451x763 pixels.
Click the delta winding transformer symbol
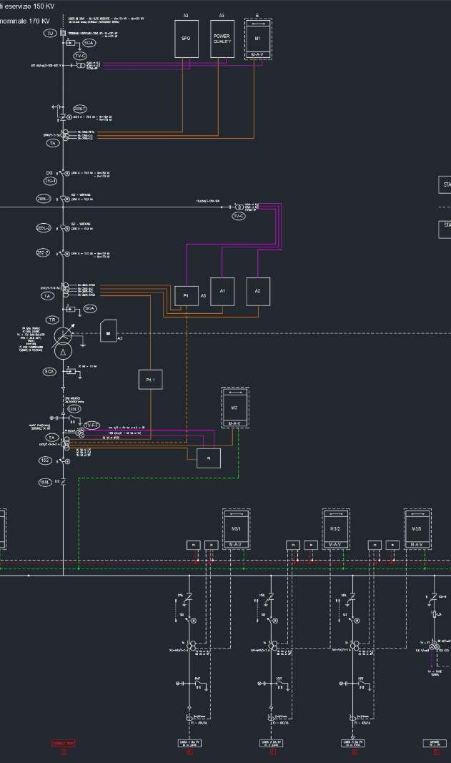(x=63, y=351)
